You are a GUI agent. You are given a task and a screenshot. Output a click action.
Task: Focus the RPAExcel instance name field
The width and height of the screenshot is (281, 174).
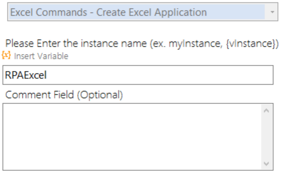coord(138,75)
